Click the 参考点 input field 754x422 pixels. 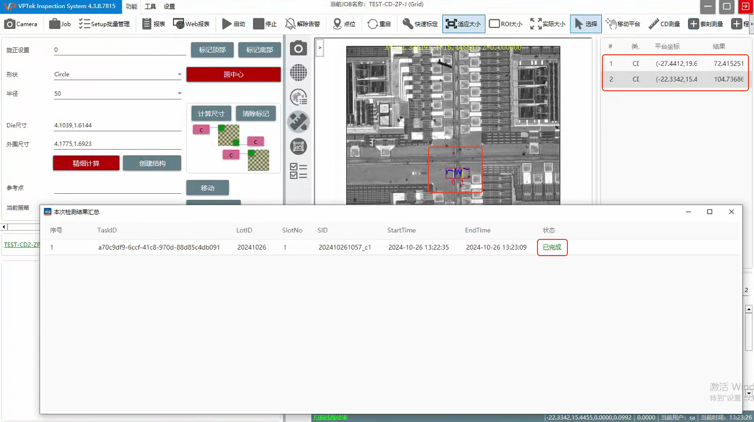[117, 188]
